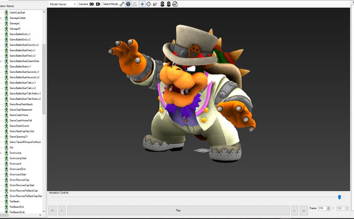Expand the DemoBattleStartGolemClimb tree node
Screen dimensions: 354x219
coord(1,61)
